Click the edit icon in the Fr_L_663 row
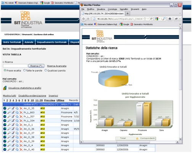Viewport: 192px width, 153px height. (13, 113)
